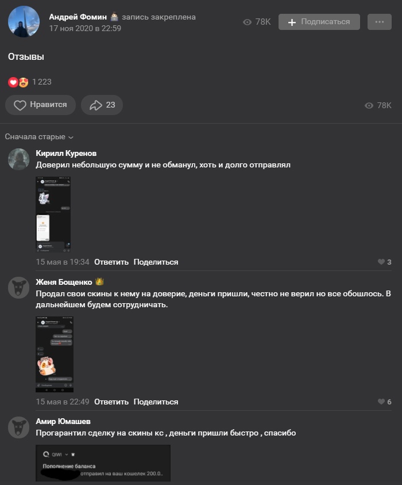Open the three-dots post options menu
402x485 pixels.
point(379,22)
